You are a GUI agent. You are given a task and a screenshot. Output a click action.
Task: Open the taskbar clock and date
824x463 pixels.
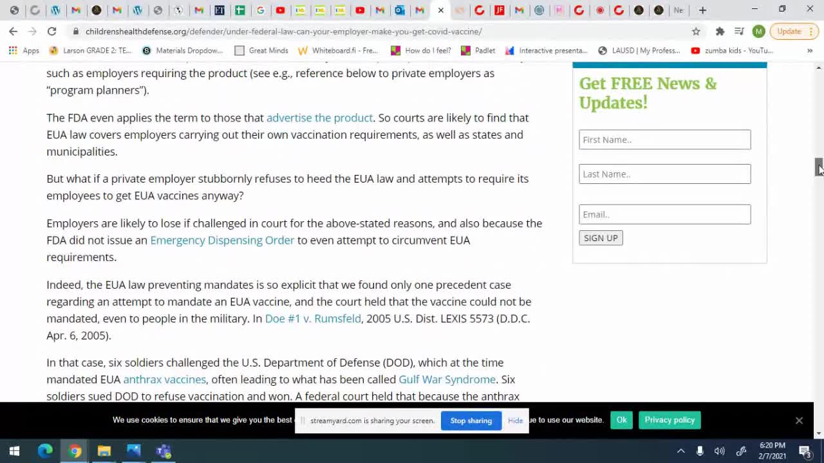(772, 451)
